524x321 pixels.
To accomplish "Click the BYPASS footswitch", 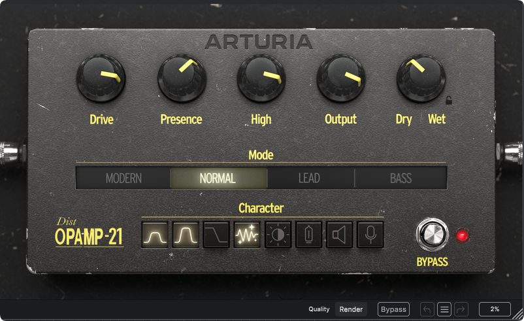I will pos(432,235).
